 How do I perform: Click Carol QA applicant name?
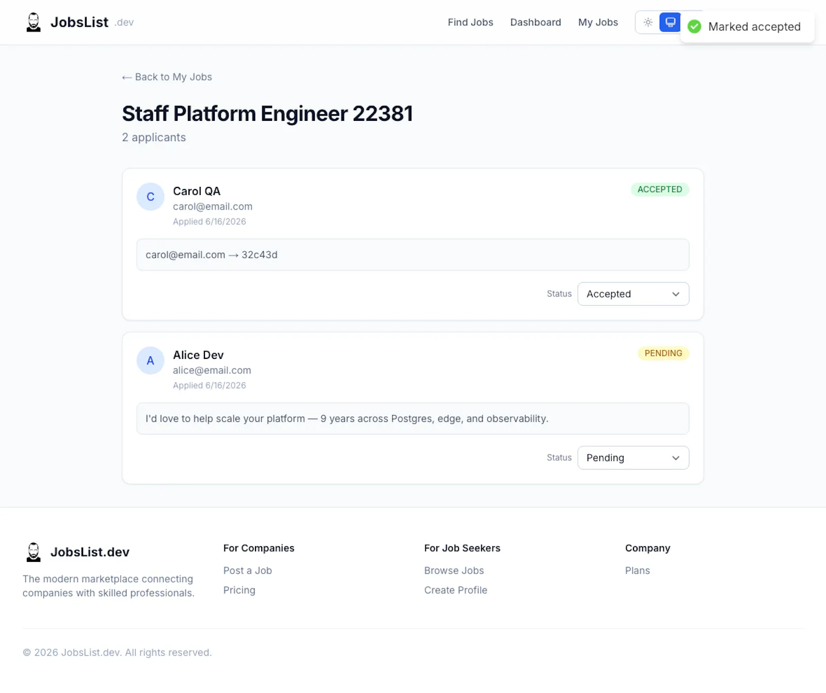[x=197, y=191]
